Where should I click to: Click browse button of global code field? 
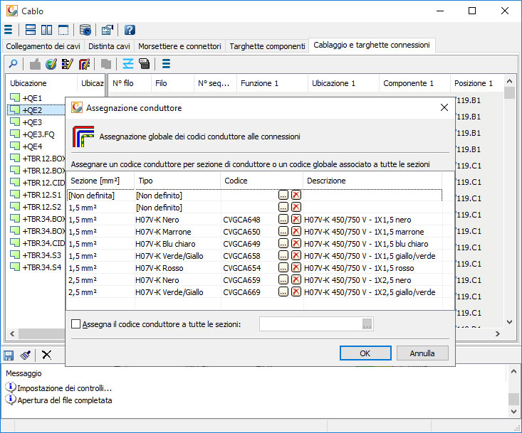(x=367, y=324)
